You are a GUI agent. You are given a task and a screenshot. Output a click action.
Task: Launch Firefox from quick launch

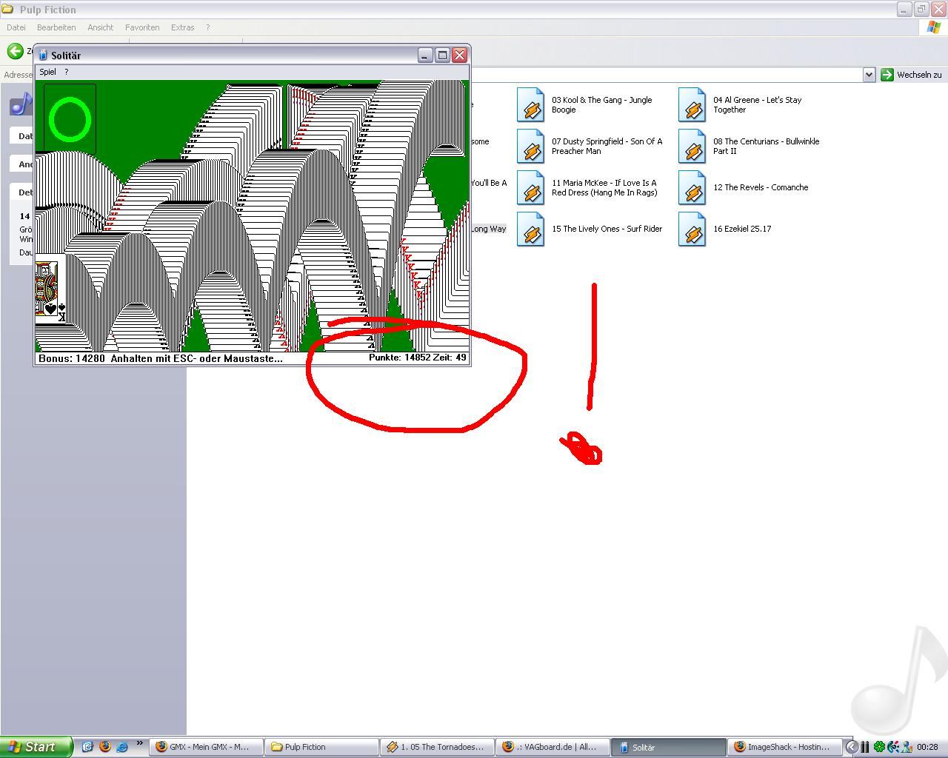point(104,747)
